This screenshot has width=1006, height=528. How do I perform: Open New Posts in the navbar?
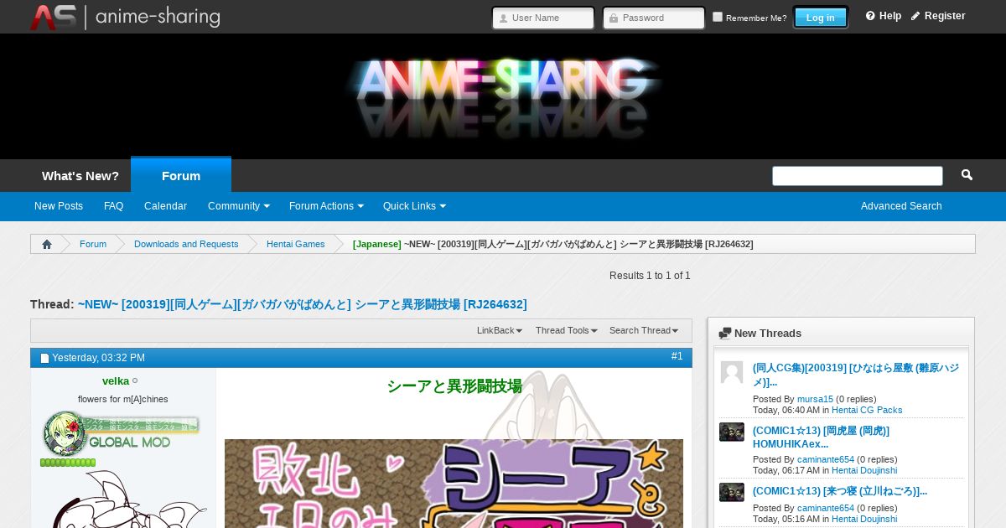coord(59,206)
